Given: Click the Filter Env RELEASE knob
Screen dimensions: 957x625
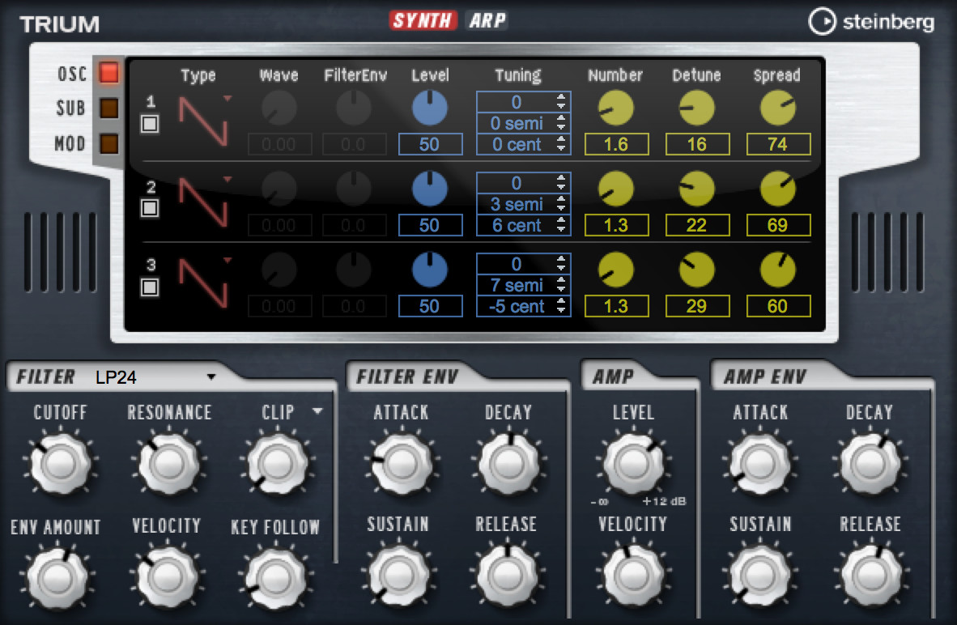Looking at the screenshot, I should pyautogui.click(x=507, y=575).
